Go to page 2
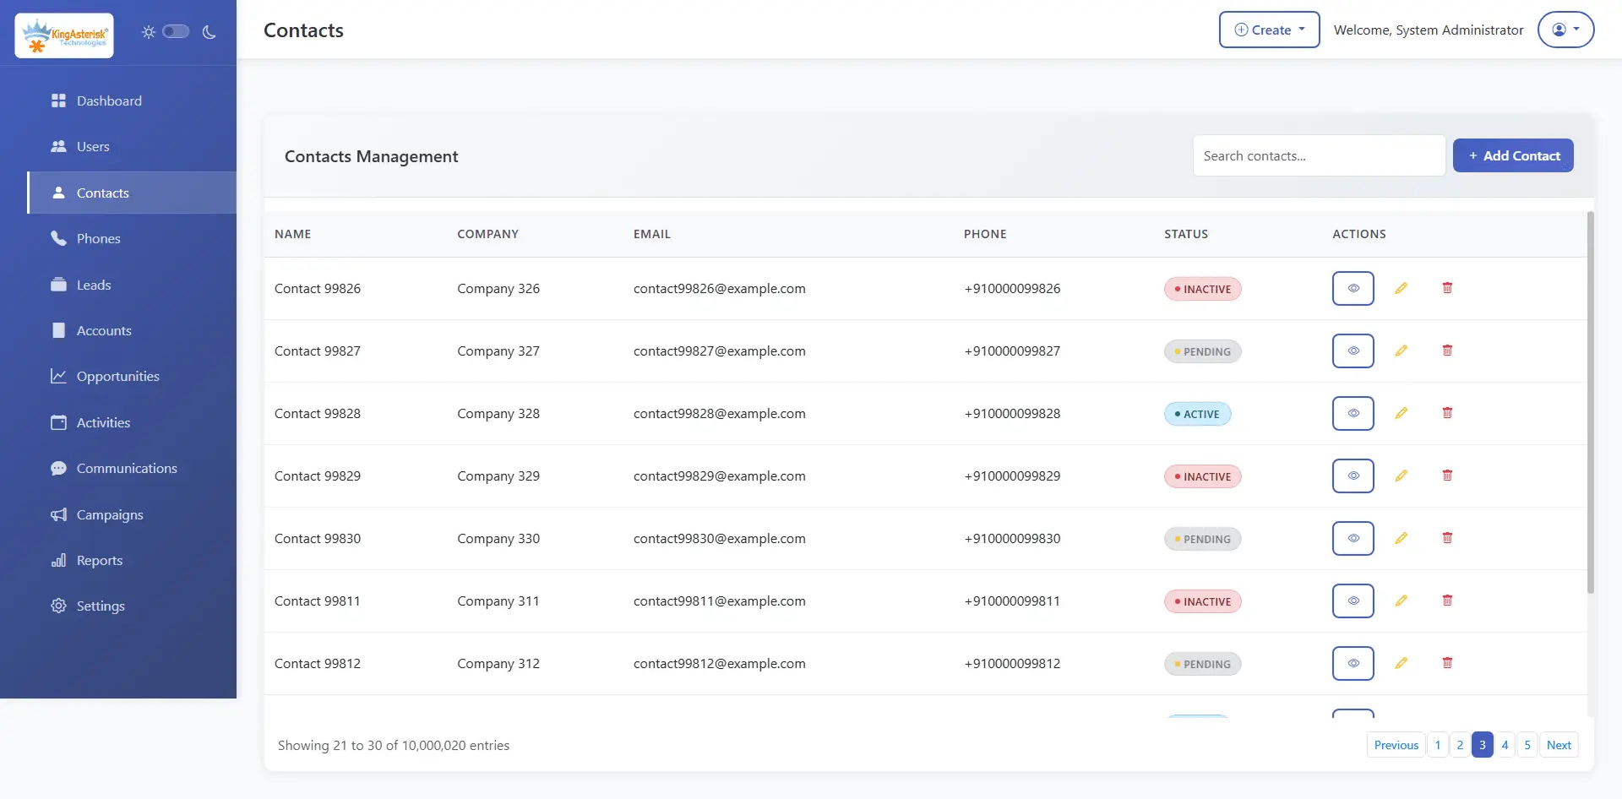This screenshot has height=799, width=1622. coord(1460,745)
